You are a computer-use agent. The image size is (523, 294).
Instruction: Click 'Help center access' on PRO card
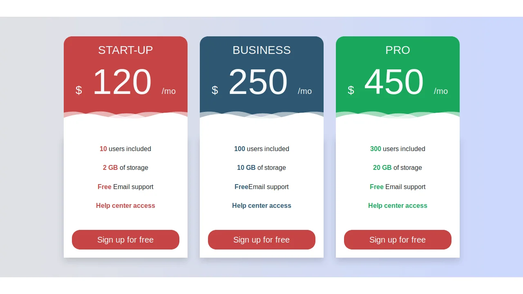(x=398, y=205)
